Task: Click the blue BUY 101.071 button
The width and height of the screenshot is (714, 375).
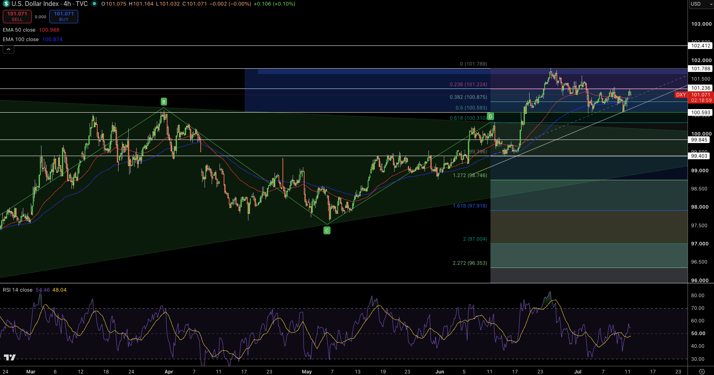Action: tap(64, 16)
